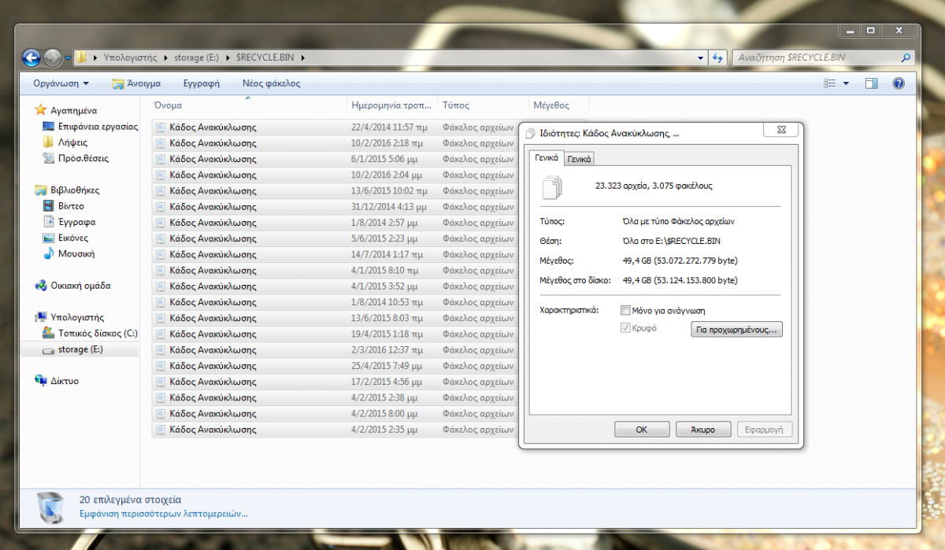This screenshot has height=550, width=945.
Task: Toggle the preview pane icon
Action: pyautogui.click(x=872, y=83)
